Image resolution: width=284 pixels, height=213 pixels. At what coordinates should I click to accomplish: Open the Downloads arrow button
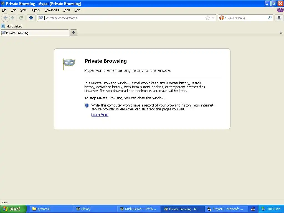pyautogui.click(x=279, y=18)
